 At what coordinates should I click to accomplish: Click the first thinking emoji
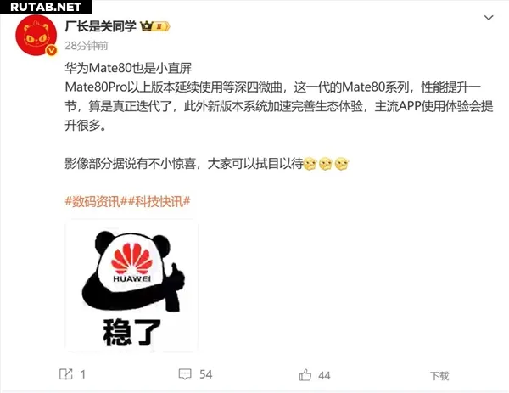pos(310,163)
